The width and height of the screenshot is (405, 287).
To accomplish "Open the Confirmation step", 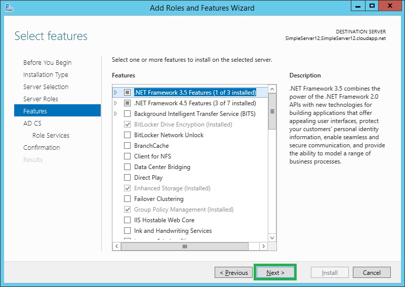I will point(42,147).
